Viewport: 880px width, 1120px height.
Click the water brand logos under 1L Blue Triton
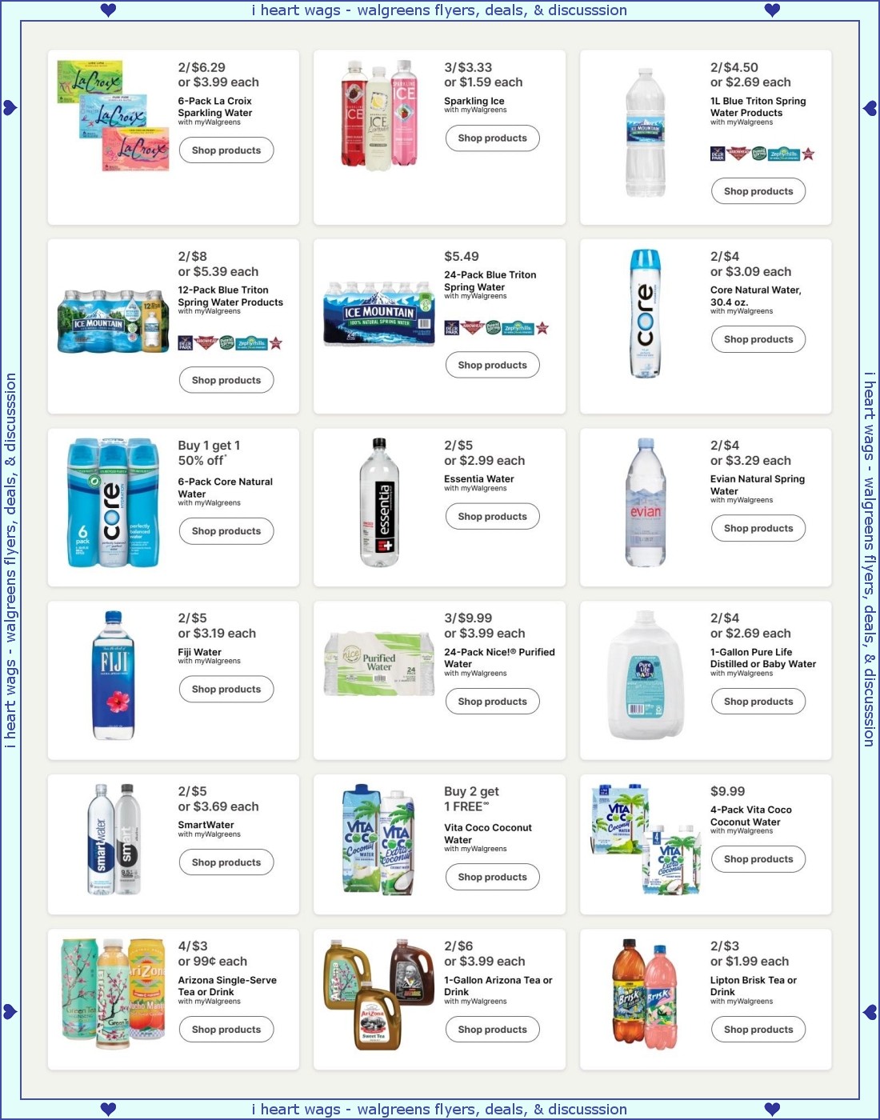(762, 154)
